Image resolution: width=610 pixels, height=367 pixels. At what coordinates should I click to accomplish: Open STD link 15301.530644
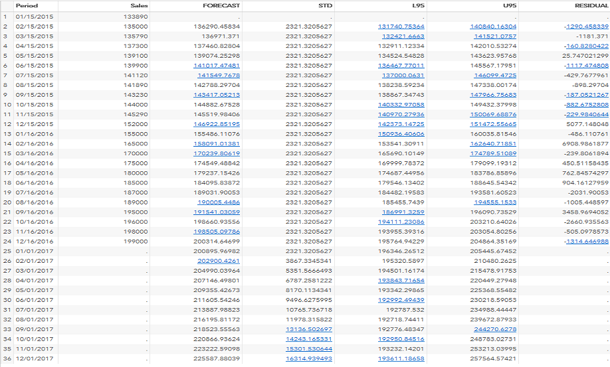coord(309,348)
